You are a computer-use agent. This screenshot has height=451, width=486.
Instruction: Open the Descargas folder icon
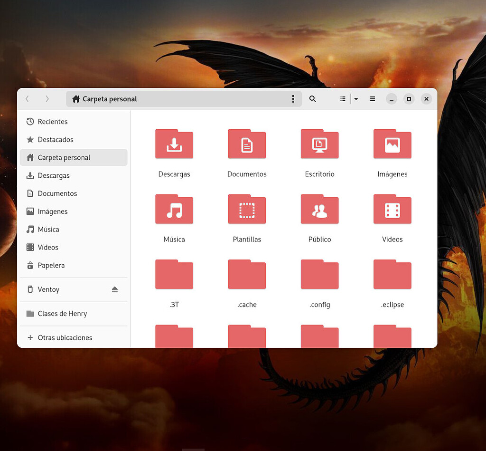pyautogui.click(x=174, y=144)
